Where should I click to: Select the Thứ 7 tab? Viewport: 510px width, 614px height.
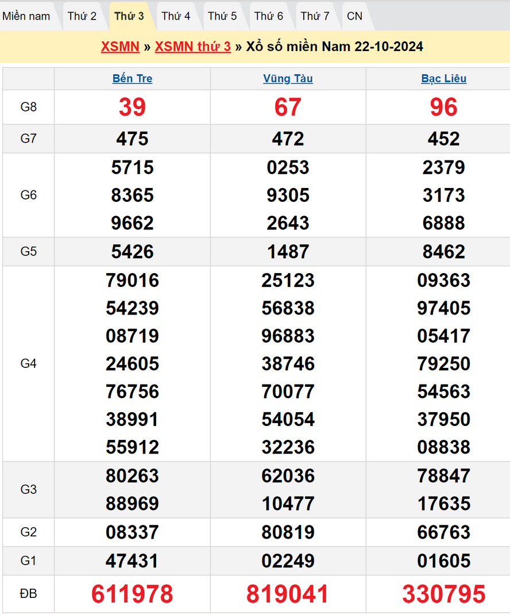pos(315,16)
